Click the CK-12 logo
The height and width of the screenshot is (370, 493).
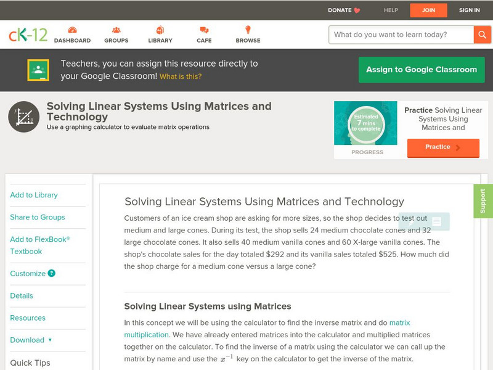tap(27, 35)
